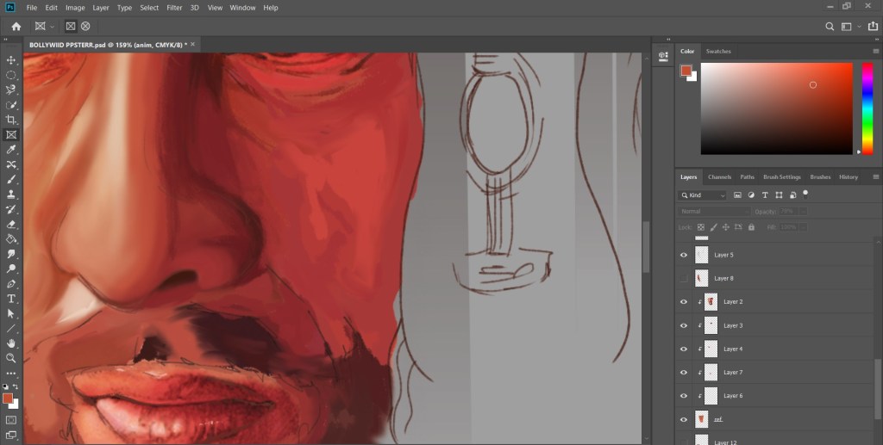The image size is (883, 445).
Task: Click the foreground color swatch in Color panel
Action: pos(686,71)
